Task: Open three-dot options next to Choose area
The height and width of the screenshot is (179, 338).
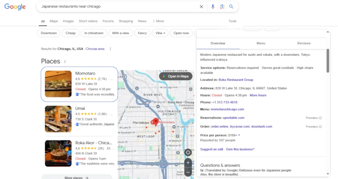Action: click(x=110, y=49)
